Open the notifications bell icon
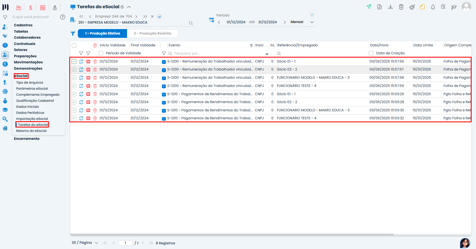 point(433,7)
